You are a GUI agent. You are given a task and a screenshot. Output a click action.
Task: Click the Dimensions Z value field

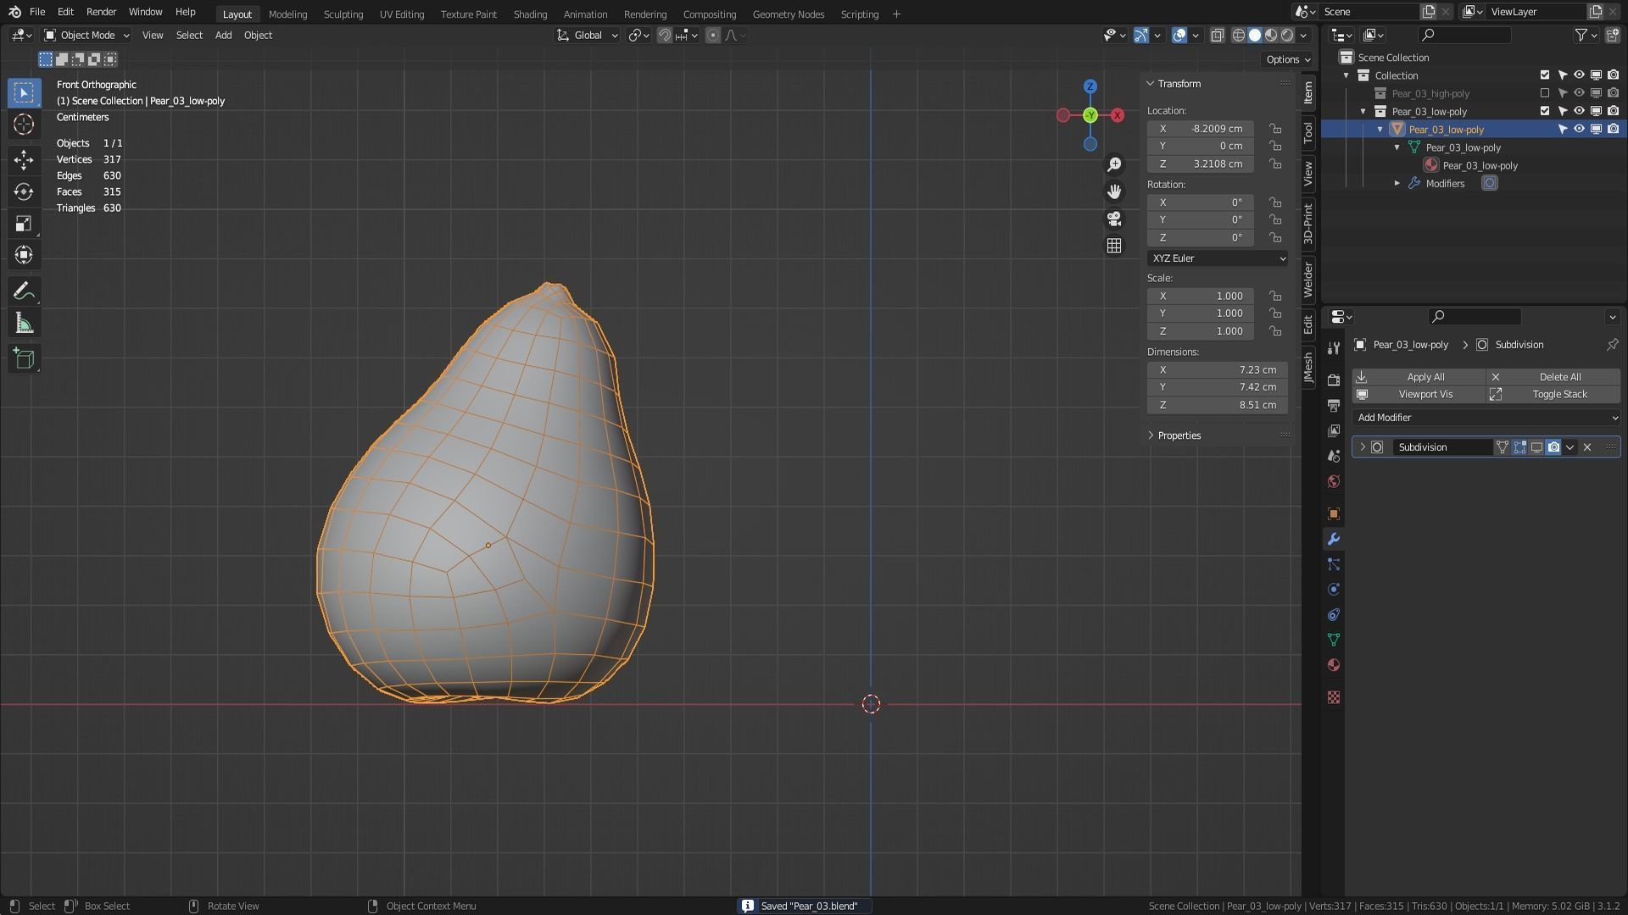point(1218,405)
